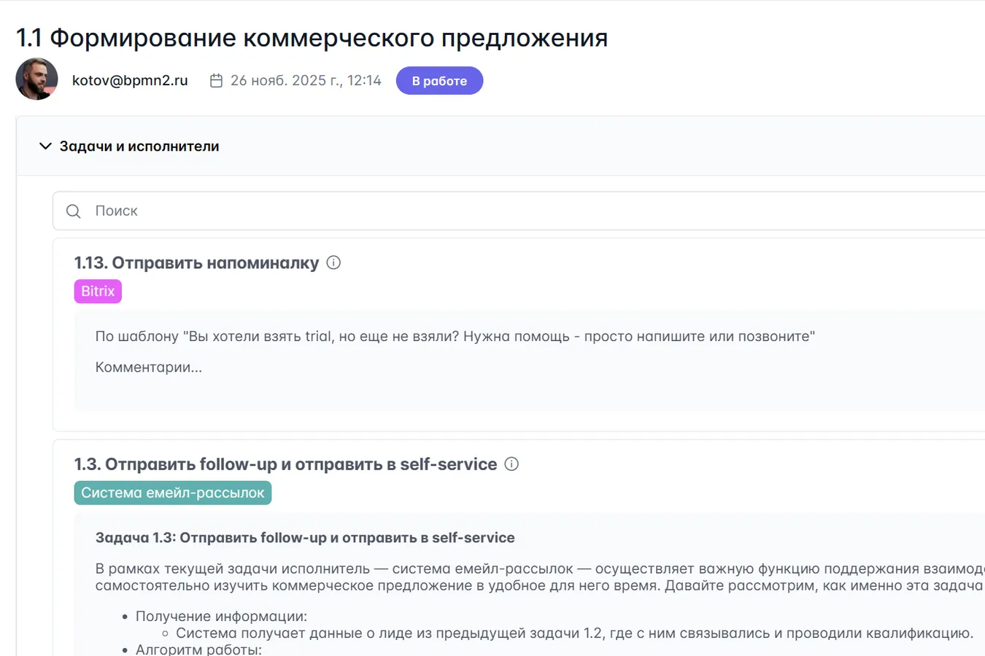Click the calendar icon beside the date
Viewport: 985px width, 656px height.
216,80
